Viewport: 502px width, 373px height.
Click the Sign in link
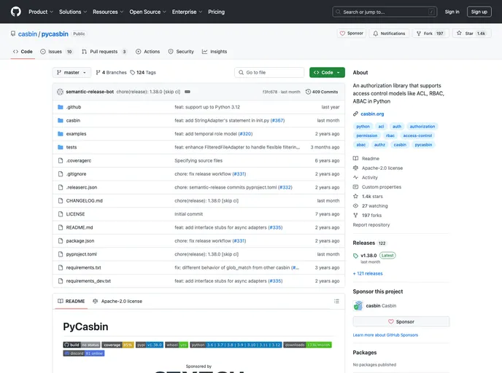pyautogui.click(x=452, y=12)
